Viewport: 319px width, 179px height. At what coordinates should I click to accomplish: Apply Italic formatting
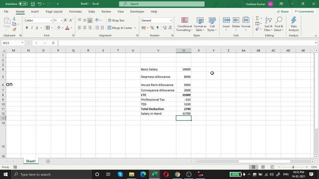pos(32,28)
